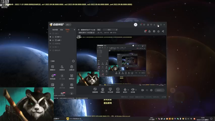Choose 游戏设置 in game menu
Viewport: 215px width, 121px height.
[x=108, y=99]
